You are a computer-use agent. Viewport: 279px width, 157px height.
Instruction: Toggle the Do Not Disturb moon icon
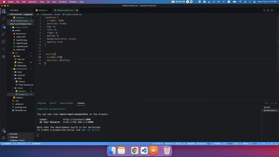click(x=209, y=2)
